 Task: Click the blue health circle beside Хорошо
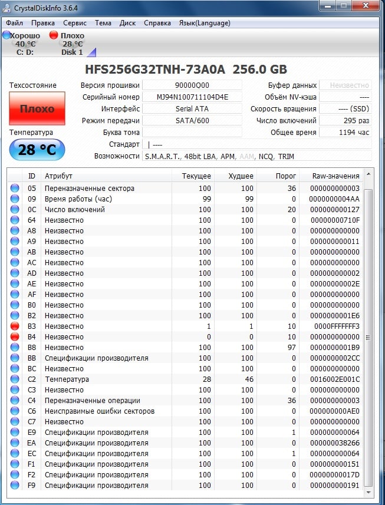click(x=6, y=35)
